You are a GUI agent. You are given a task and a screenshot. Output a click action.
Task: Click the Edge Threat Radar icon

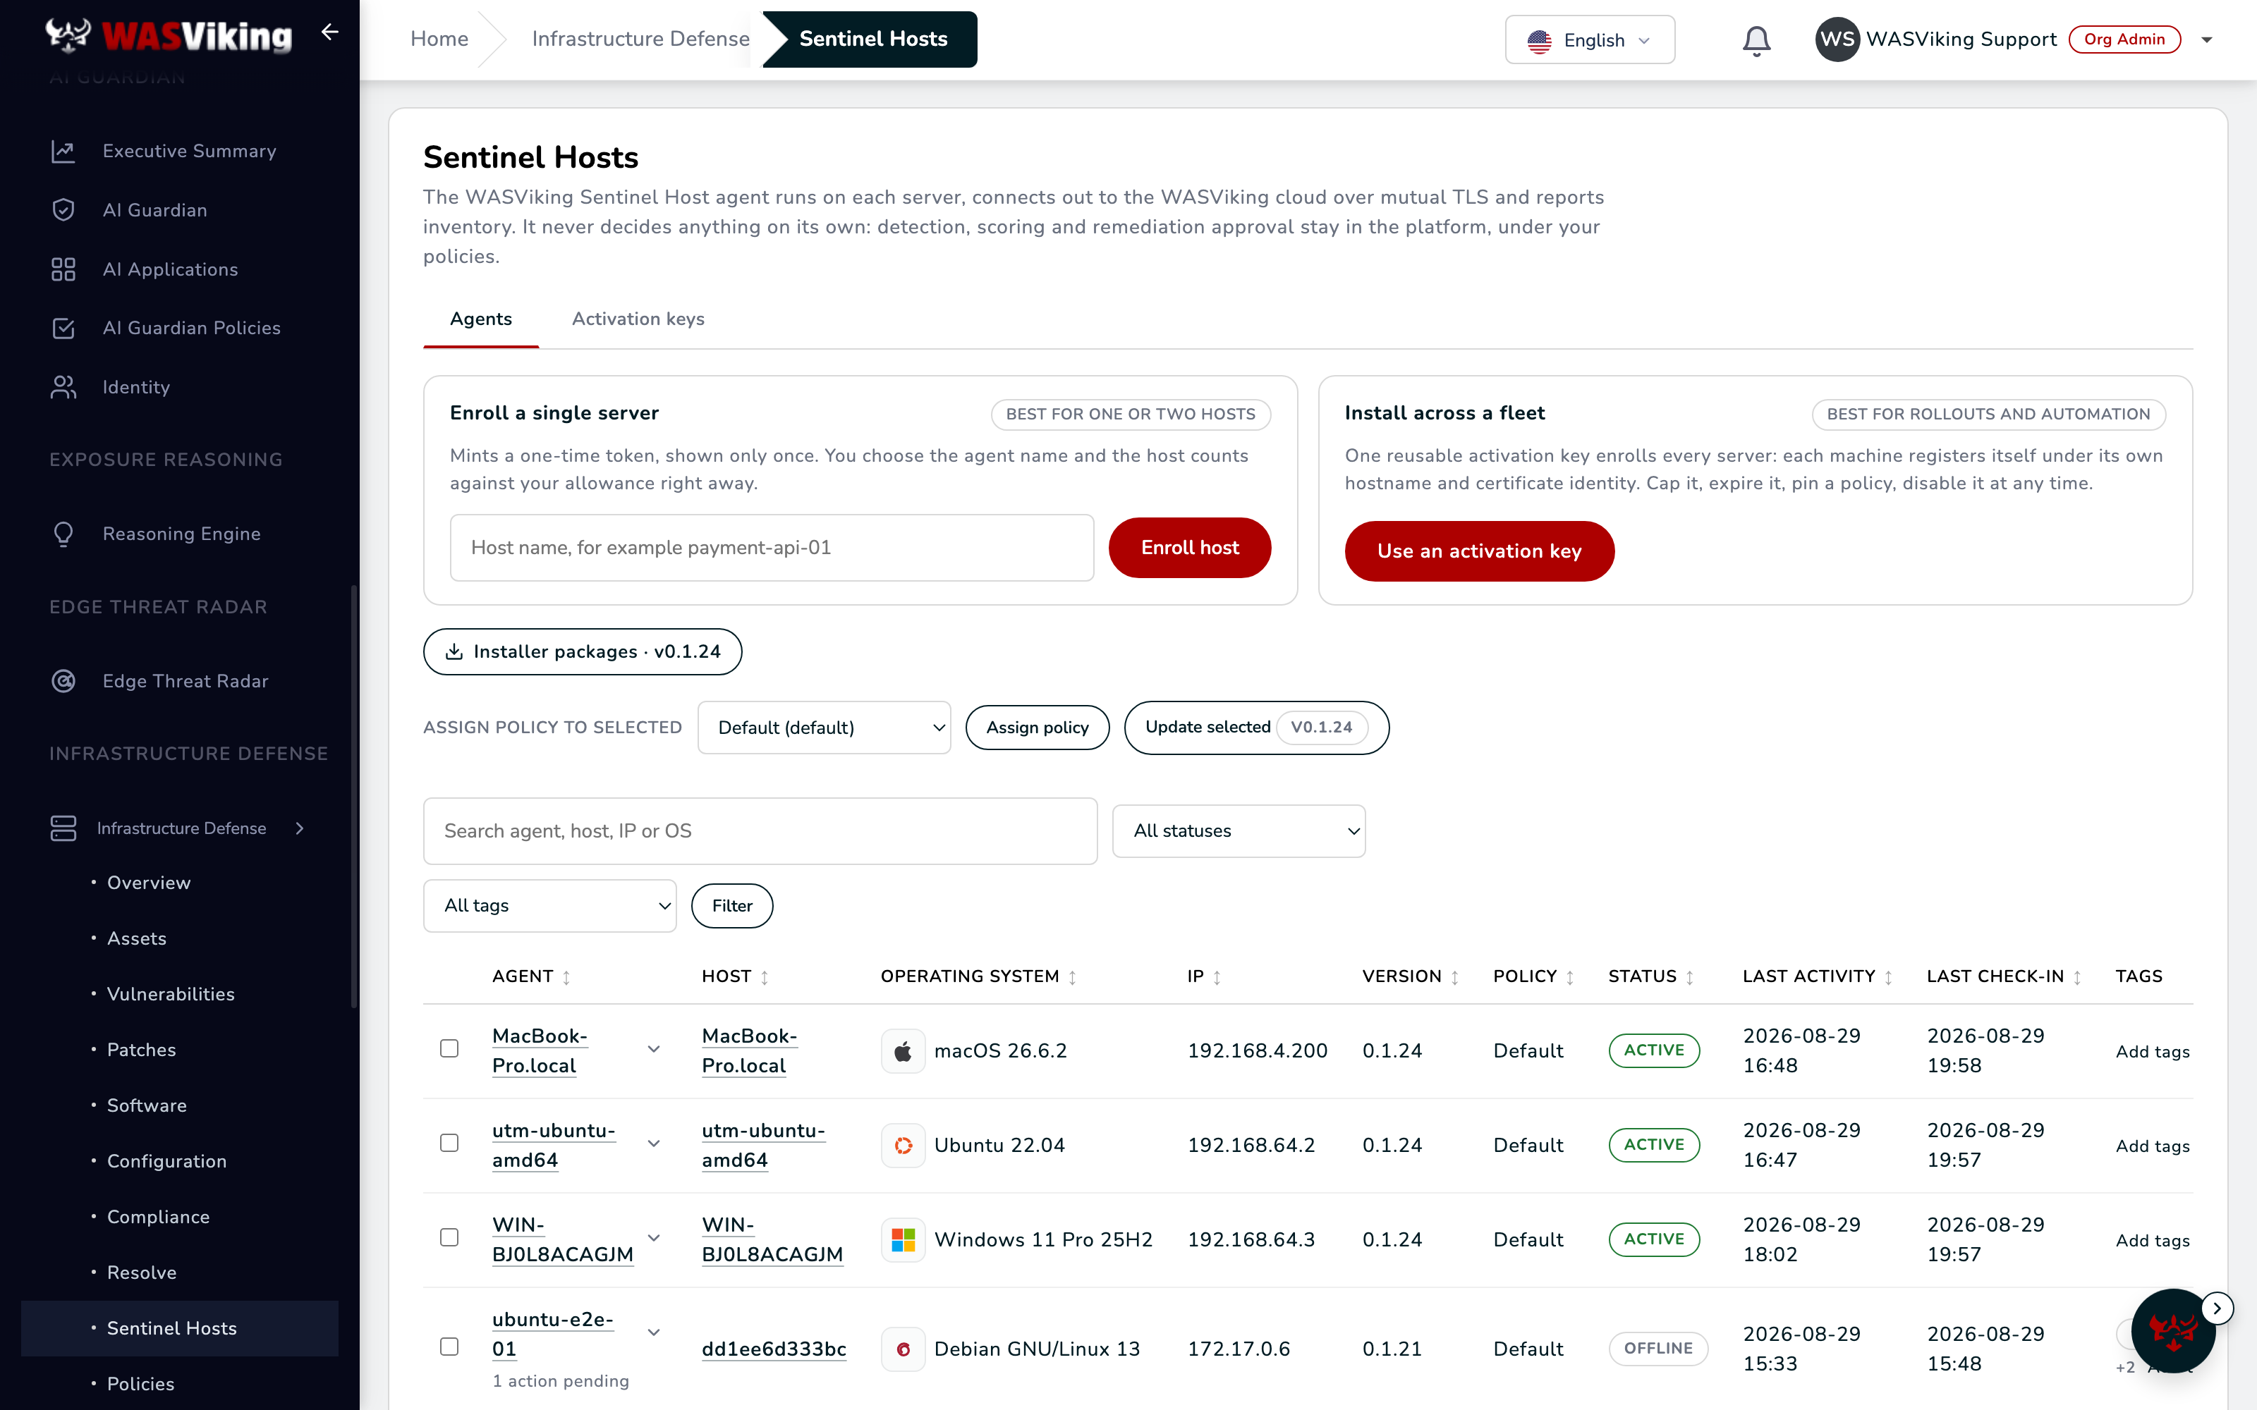point(63,682)
